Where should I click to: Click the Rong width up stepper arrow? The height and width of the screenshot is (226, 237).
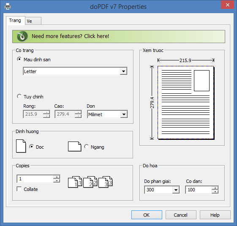tap(46, 112)
